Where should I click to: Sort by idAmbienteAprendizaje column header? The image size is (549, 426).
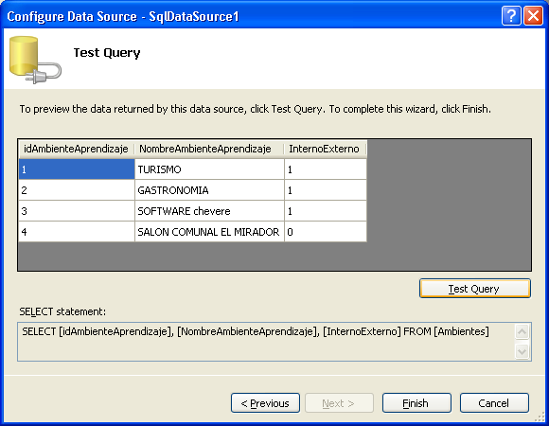point(77,150)
